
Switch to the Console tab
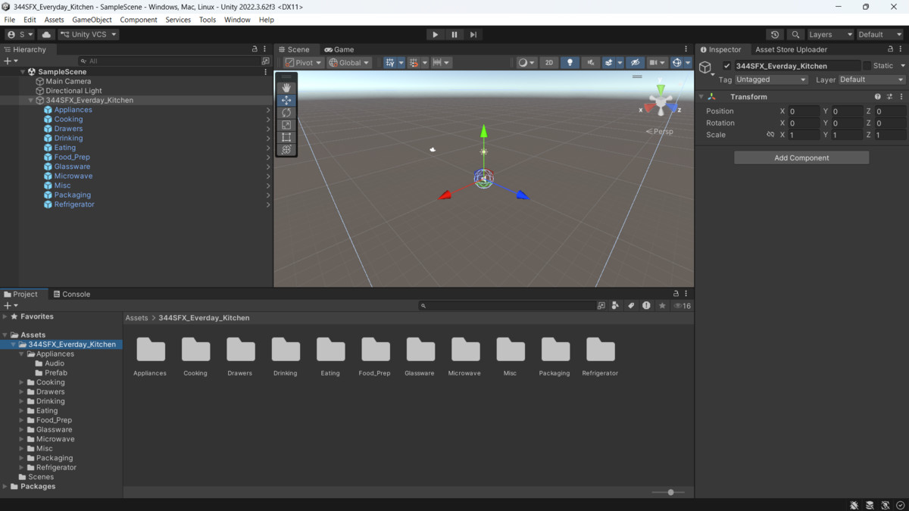[72, 294]
